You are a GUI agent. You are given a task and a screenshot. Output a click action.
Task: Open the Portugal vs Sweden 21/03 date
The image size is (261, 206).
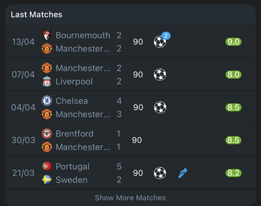point(23,173)
